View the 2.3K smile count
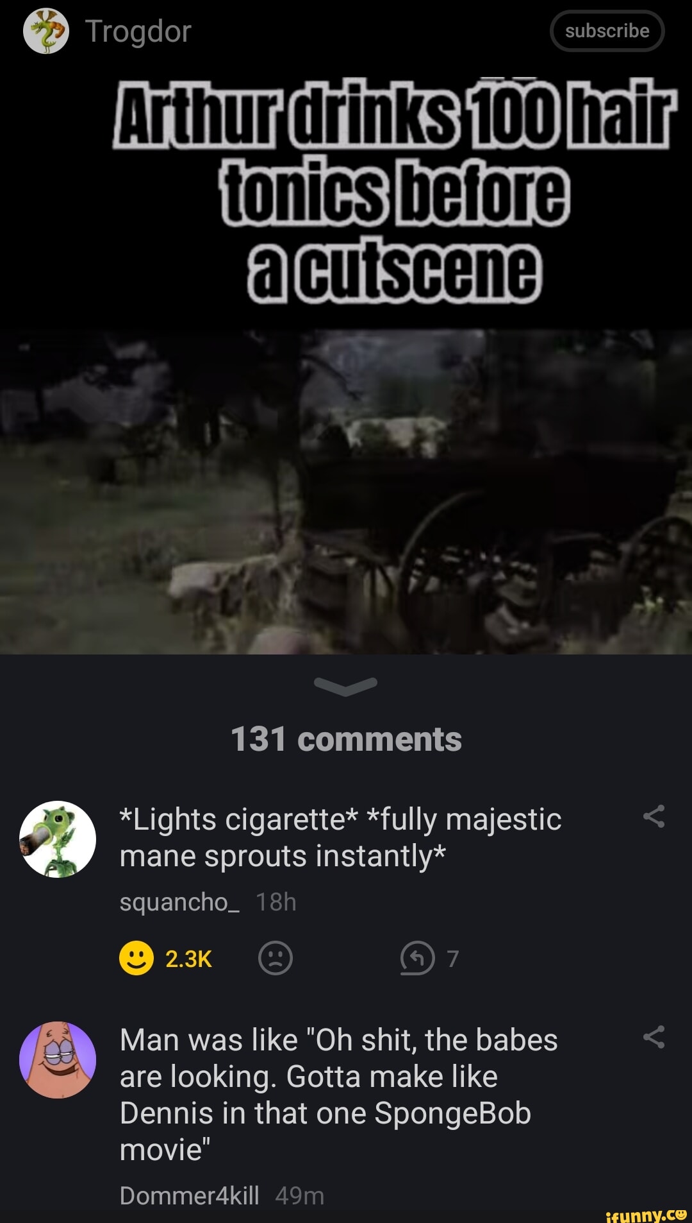The image size is (692, 1223). click(188, 959)
